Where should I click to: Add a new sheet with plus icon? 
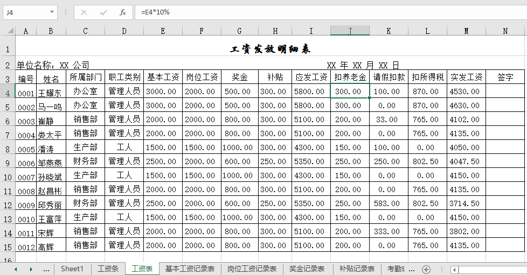coord(426,269)
